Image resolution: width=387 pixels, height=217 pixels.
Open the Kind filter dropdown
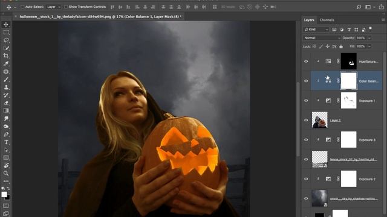(316, 30)
